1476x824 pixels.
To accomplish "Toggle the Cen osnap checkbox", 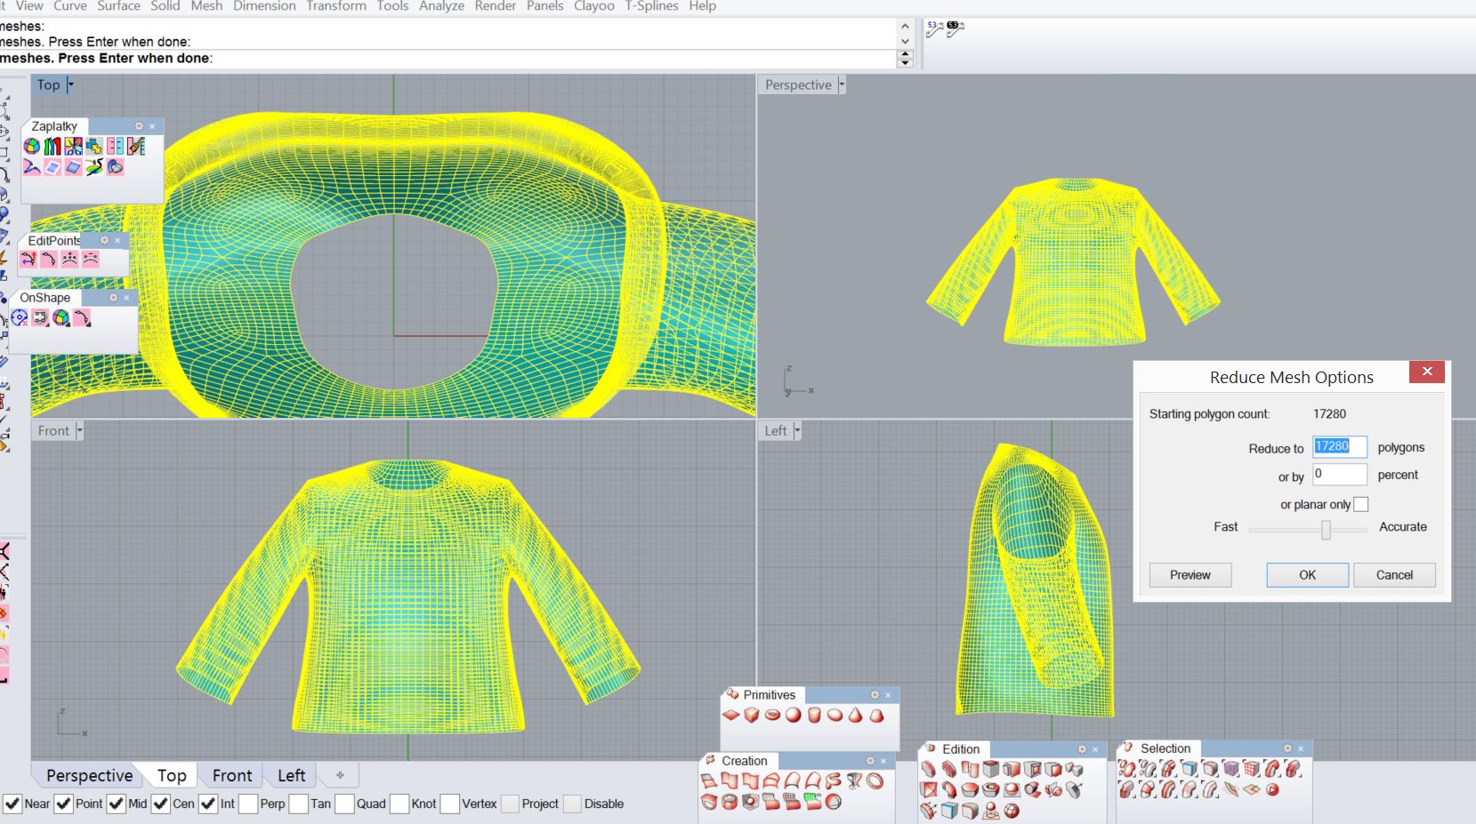I will (161, 804).
